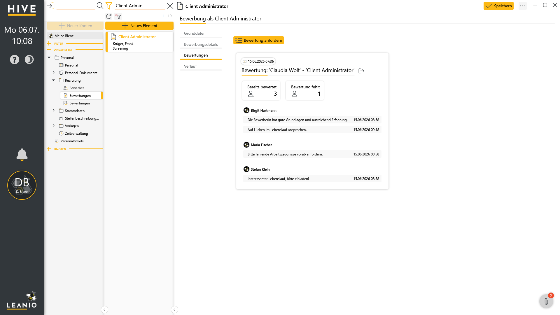Click comment 'Interessanter Lebenslauf, bitte einladen!'
Screen dimensions: 560x315
coord(312,179)
